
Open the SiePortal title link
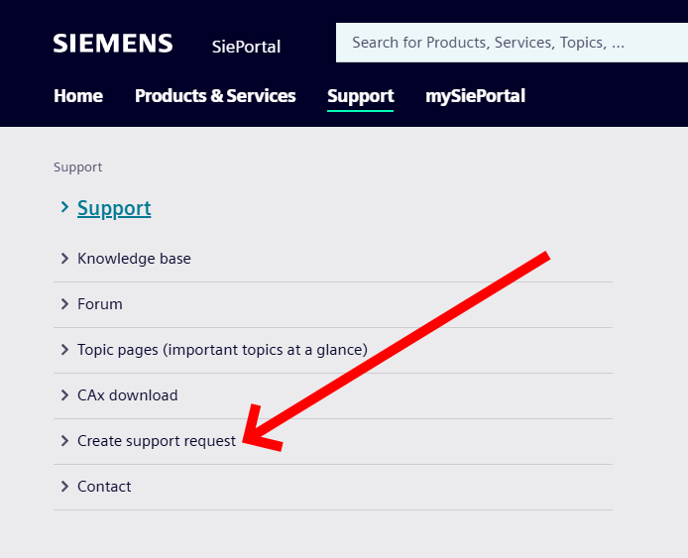pos(246,47)
